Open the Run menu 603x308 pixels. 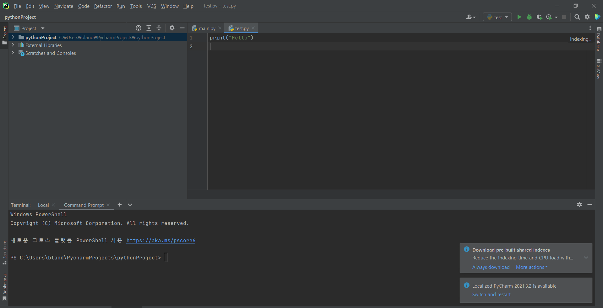pyautogui.click(x=121, y=6)
